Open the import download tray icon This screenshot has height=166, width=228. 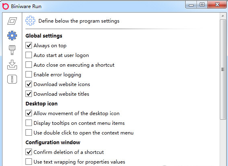pyautogui.click(x=12, y=65)
